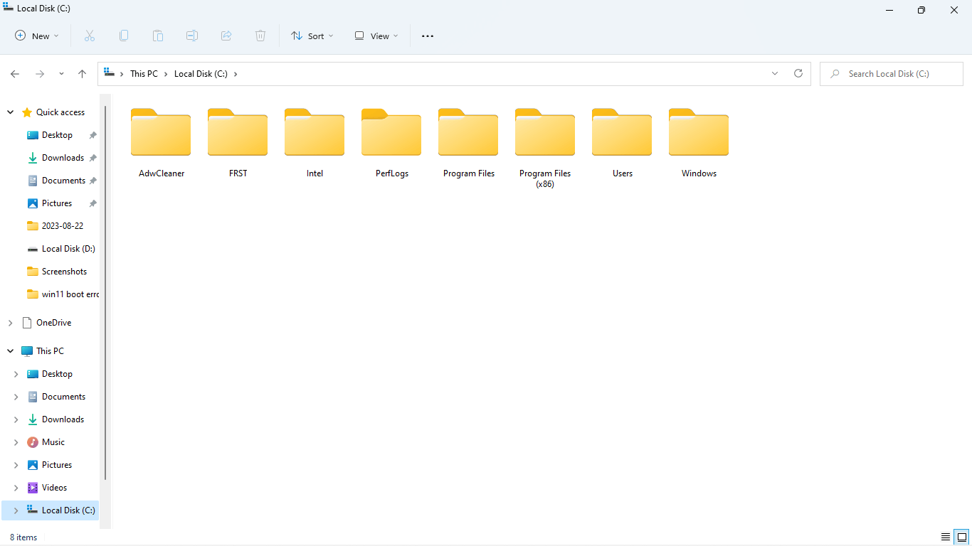Open the View menu
Screen dimensions: 972x546
click(376, 36)
